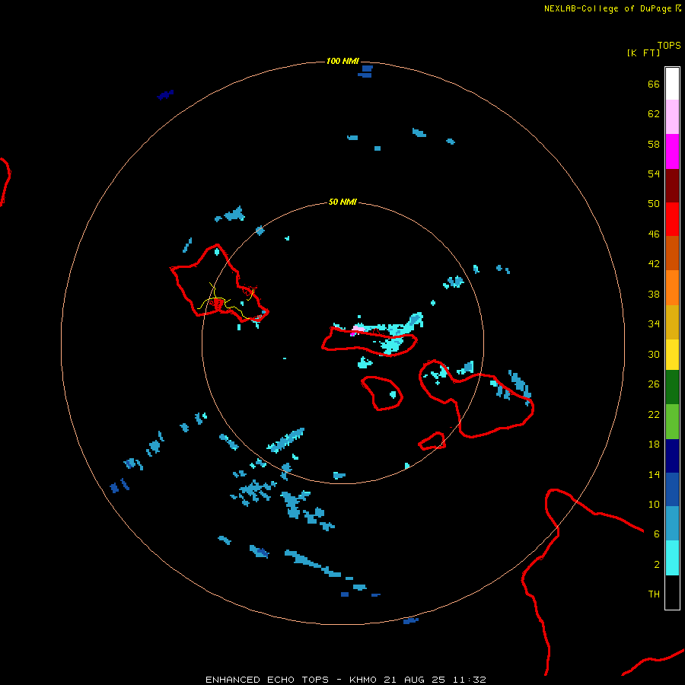Click the 18 legend value
This screenshot has width=685, height=685.
tap(654, 444)
